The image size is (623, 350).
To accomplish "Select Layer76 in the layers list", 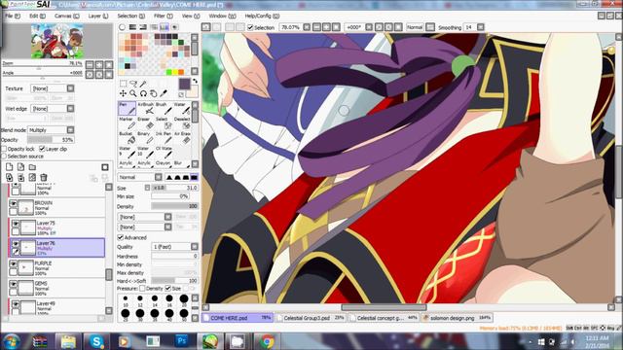I will click(x=56, y=248).
